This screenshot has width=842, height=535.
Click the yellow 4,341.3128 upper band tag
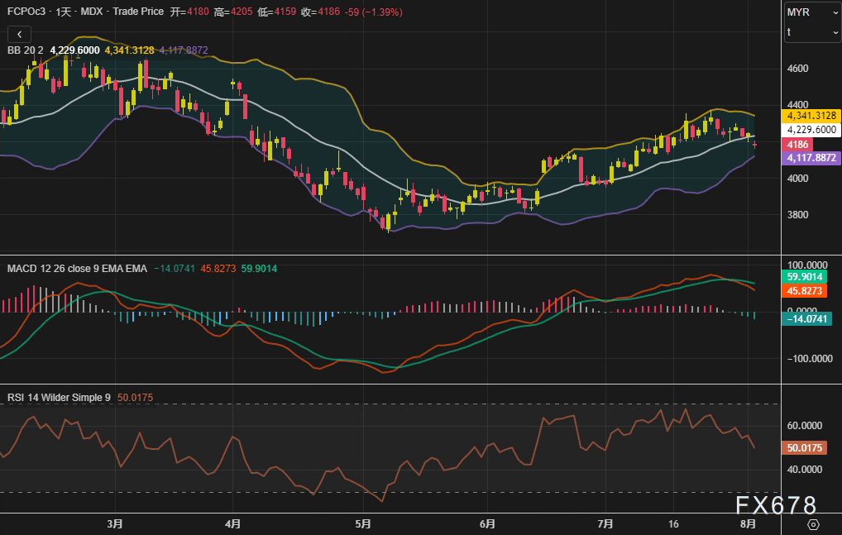coord(811,116)
